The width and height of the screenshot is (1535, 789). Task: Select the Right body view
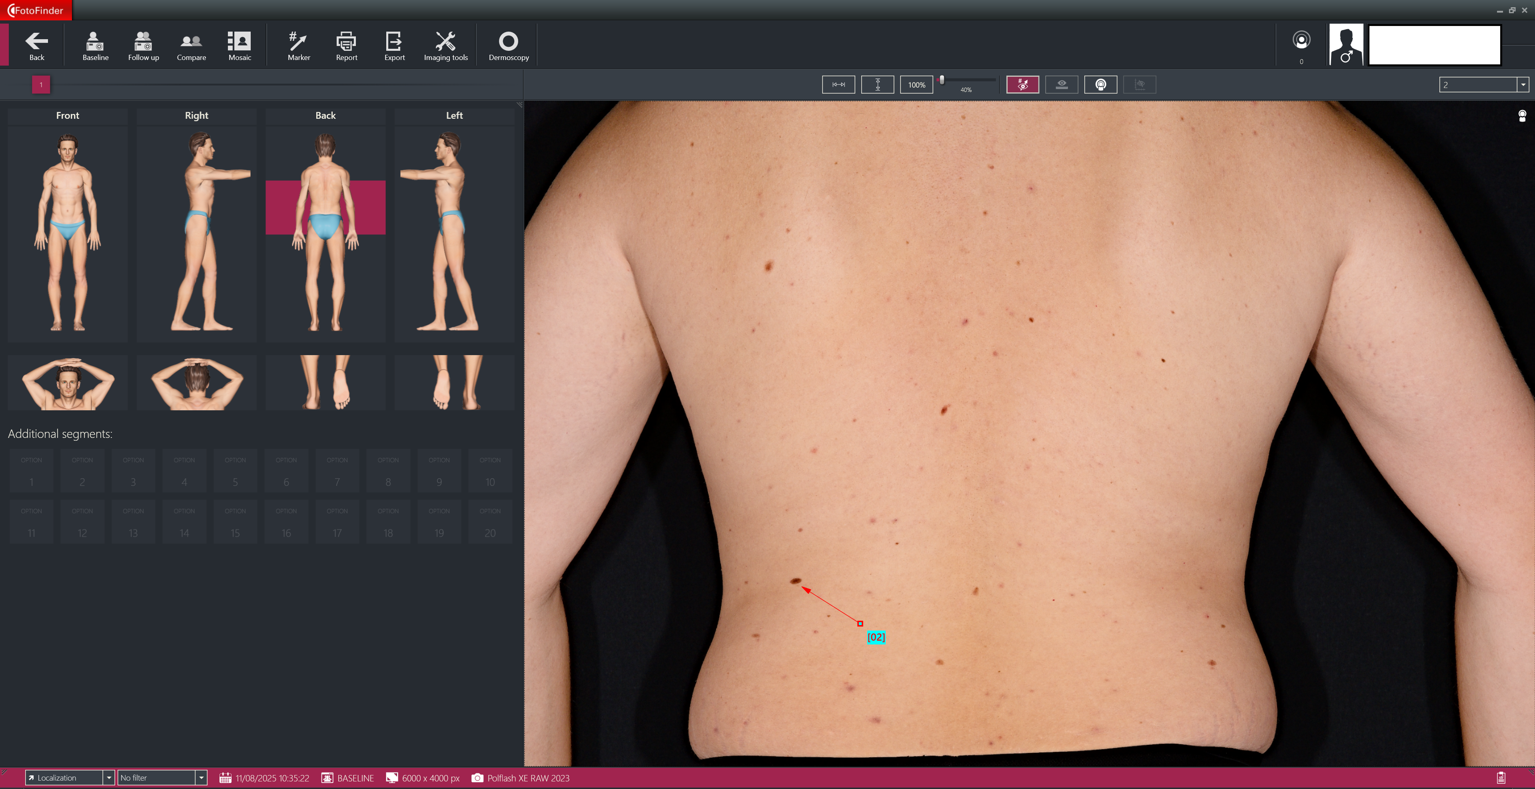pos(196,232)
